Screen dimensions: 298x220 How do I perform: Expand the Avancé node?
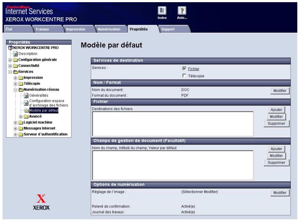coord(21,117)
